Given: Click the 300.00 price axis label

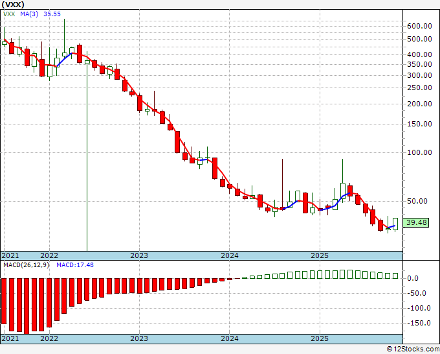Looking at the screenshot, I should [x=419, y=75].
